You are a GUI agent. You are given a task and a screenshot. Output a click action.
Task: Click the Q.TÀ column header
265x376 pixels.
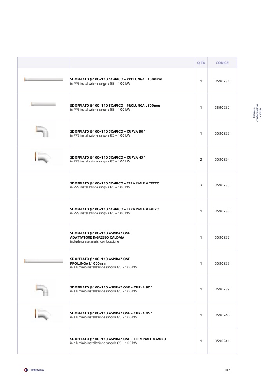point(201,63)
